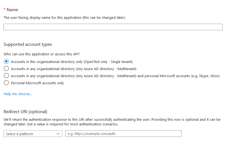The height and width of the screenshot is (142, 227).
Task: Select the Single tenant radio button
Action: [6, 62]
